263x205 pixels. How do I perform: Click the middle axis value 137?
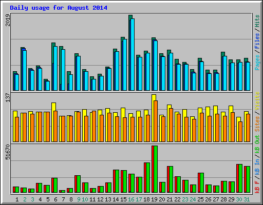8,97
